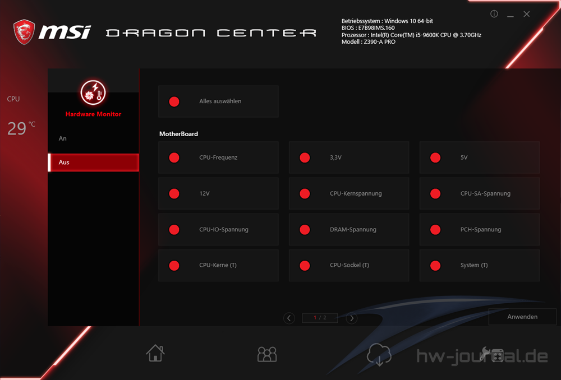Toggle System (T) temperature
This screenshot has height=380, width=561.
[x=480, y=266]
